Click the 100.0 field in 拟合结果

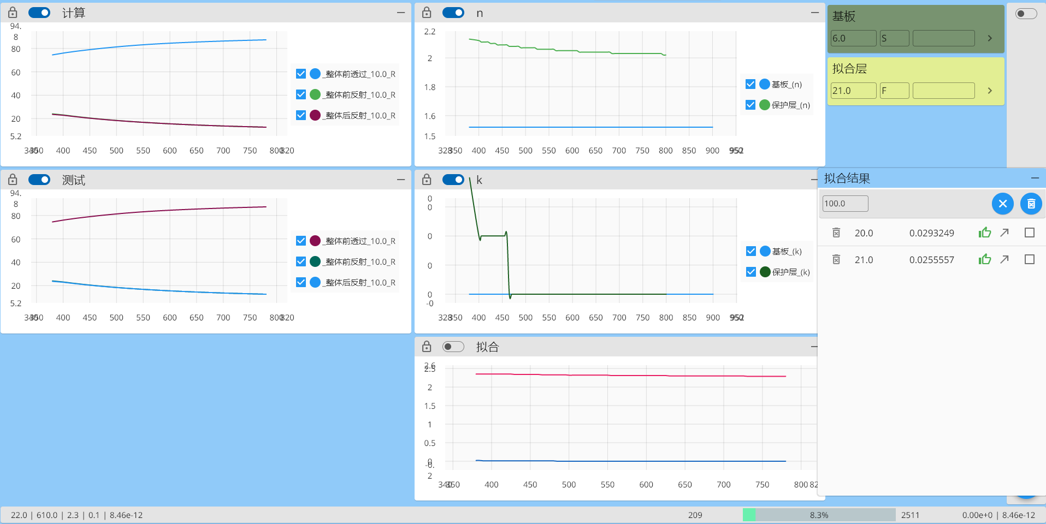[x=845, y=204]
